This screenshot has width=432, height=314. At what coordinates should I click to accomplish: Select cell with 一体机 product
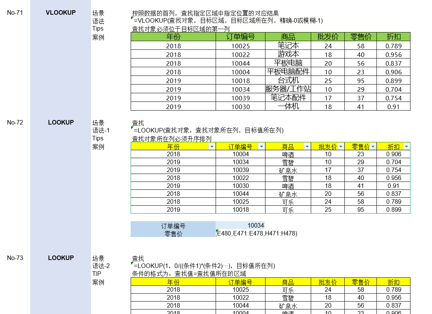(288, 106)
